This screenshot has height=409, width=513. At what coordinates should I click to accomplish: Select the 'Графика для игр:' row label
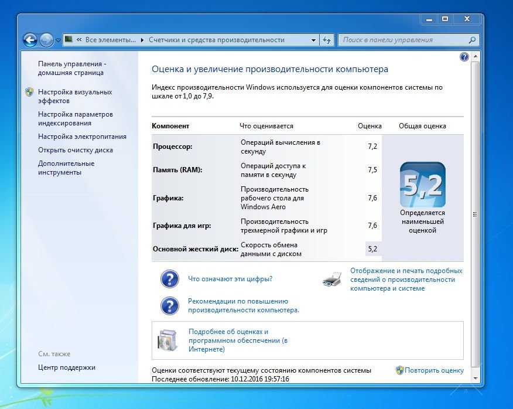[x=182, y=225]
